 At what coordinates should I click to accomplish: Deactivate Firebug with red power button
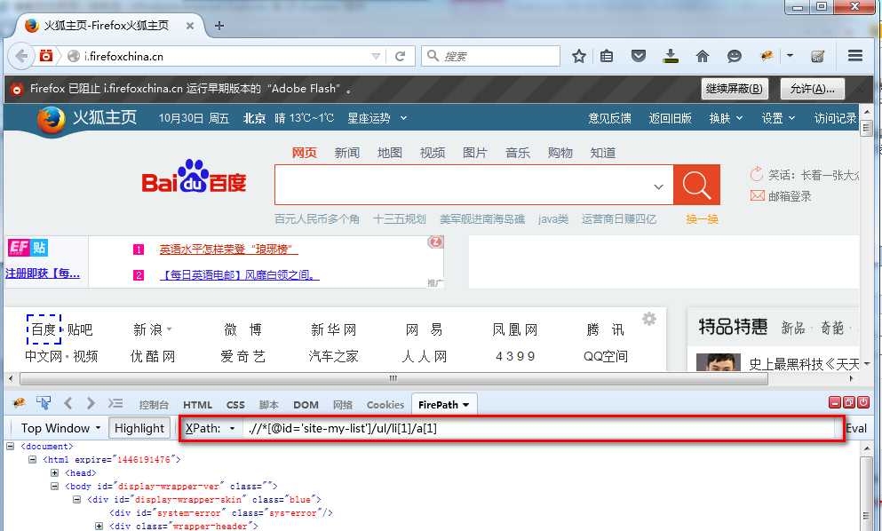click(862, 402)
